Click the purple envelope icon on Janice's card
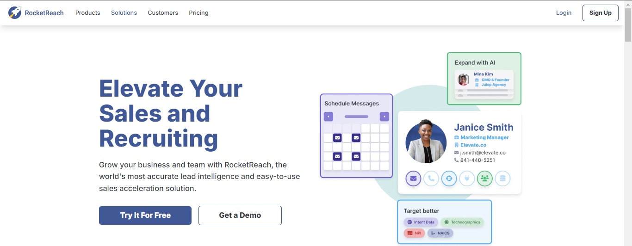The height and width of the screenshot is (246, 632). [413, 178]
